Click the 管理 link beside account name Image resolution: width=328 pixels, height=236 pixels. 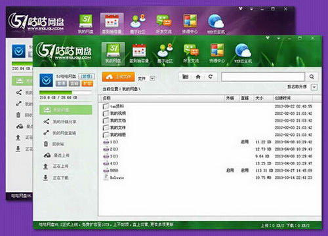pyautogui.click(x=87, y=76)
